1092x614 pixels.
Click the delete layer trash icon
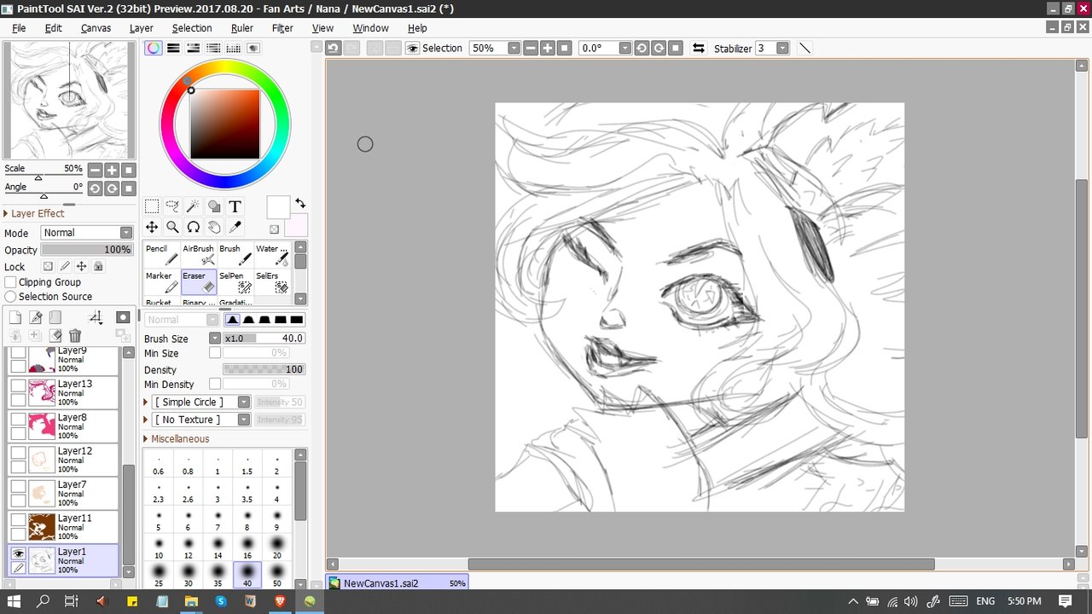click(75, 336)
